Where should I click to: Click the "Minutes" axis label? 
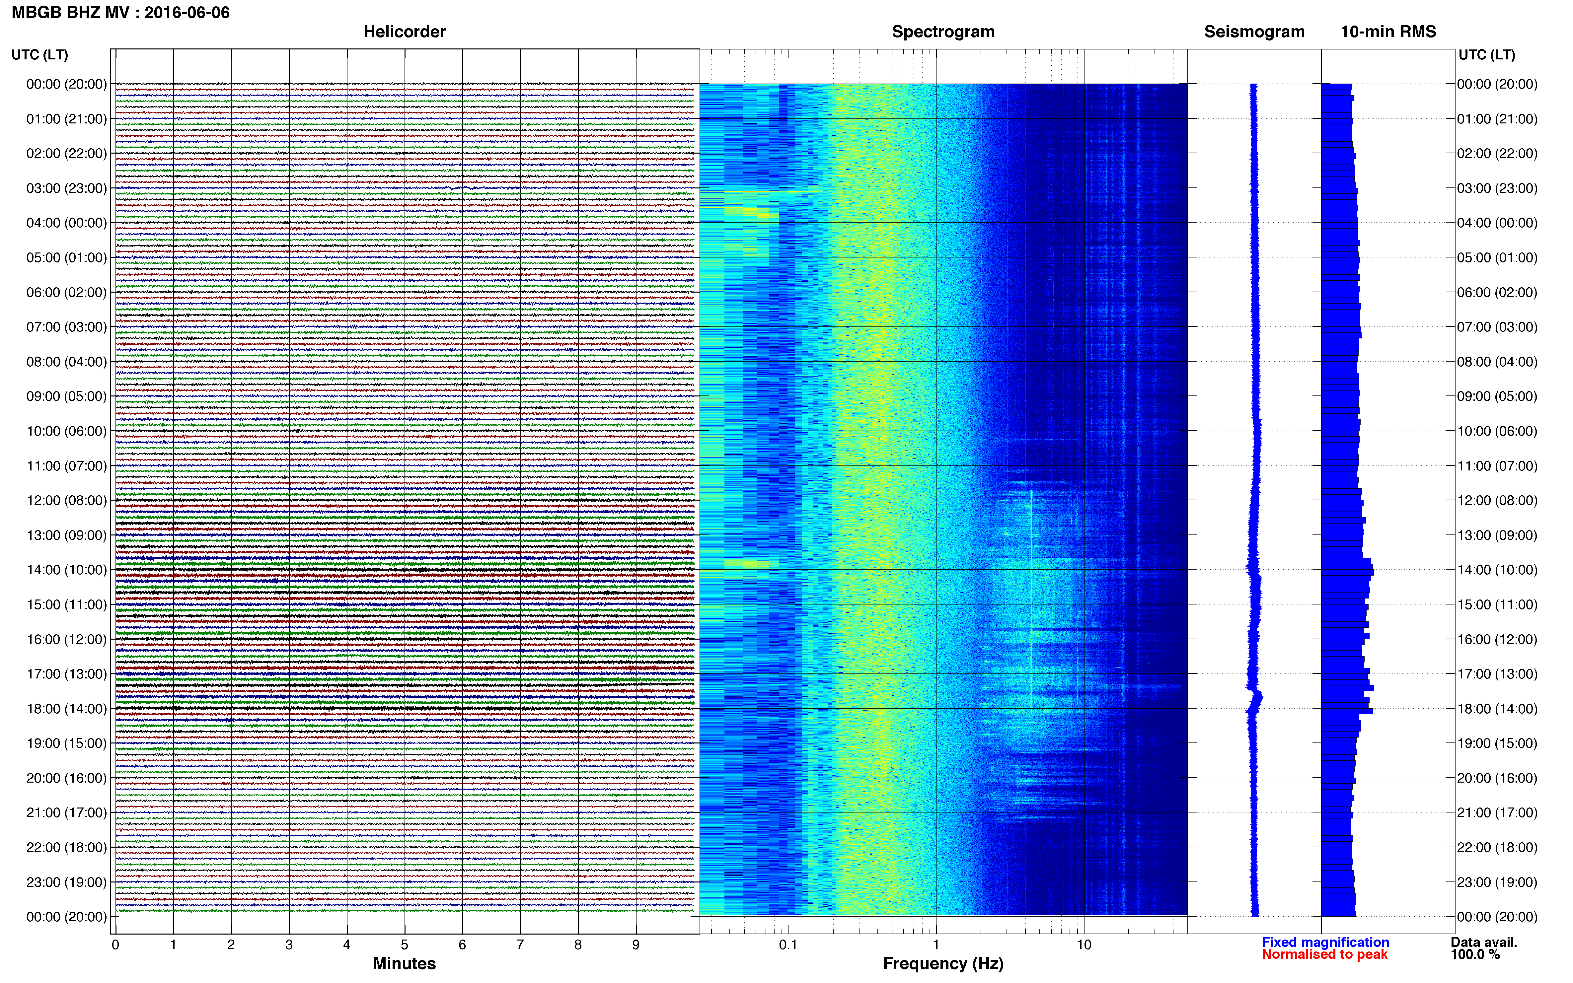(405, 963)
